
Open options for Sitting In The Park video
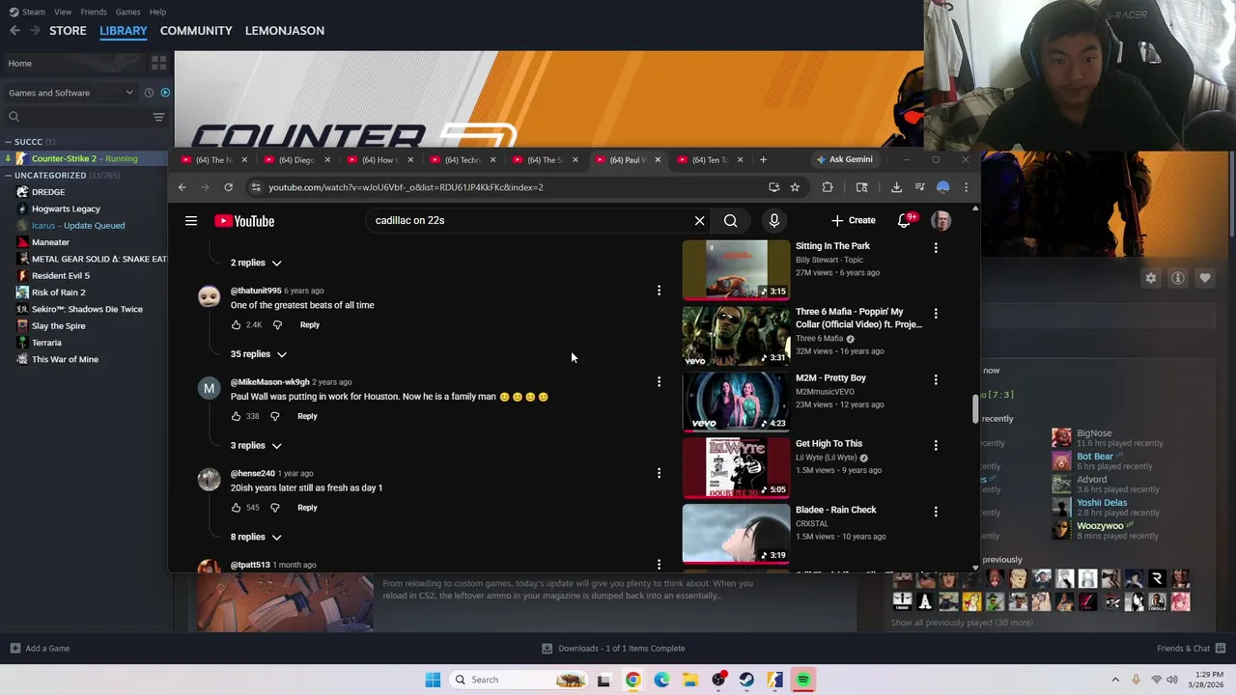coord(935,247)
